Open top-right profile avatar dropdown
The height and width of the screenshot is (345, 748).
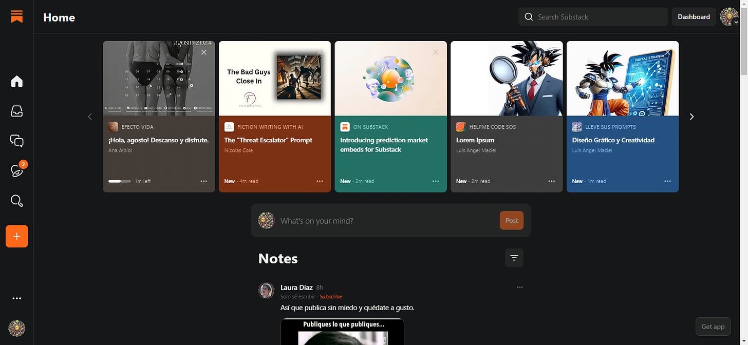tap(730, 17)
